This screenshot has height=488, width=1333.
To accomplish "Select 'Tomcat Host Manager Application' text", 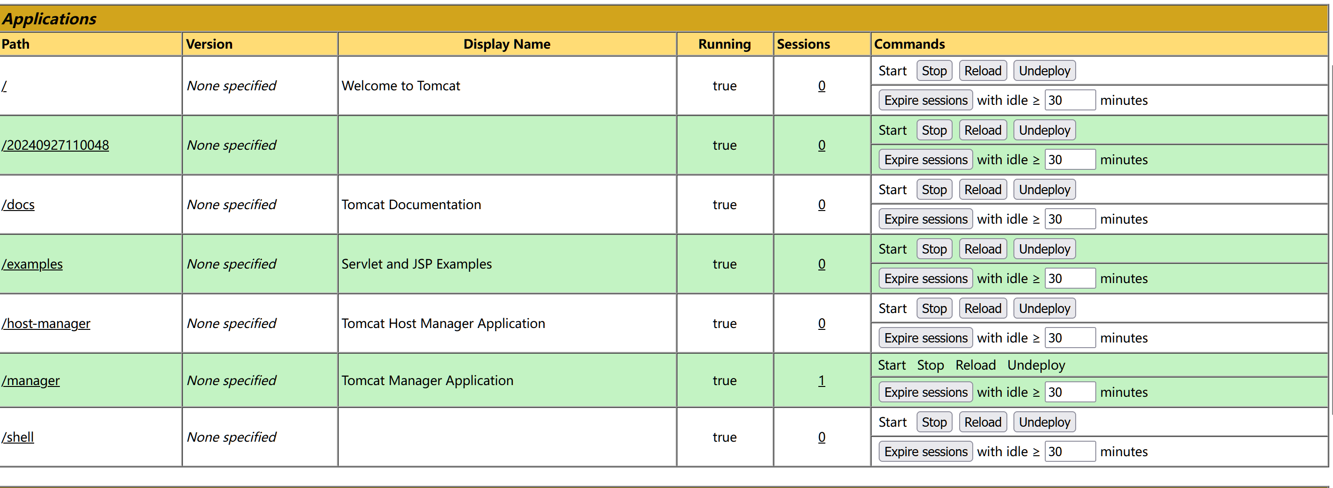I will (x=444, y=324).
